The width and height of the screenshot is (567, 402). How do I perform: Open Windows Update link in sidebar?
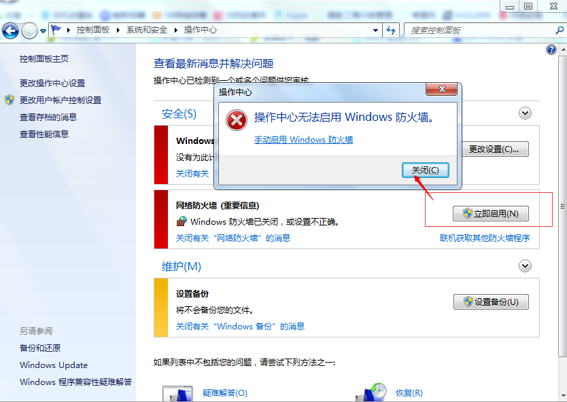54,365
